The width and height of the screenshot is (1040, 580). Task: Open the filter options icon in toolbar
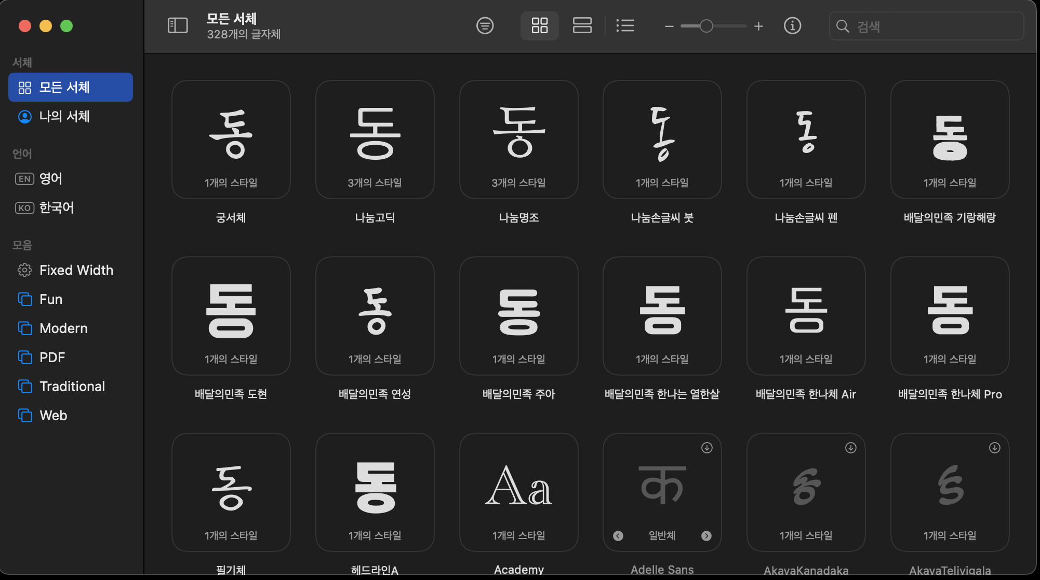pos(485,25)
